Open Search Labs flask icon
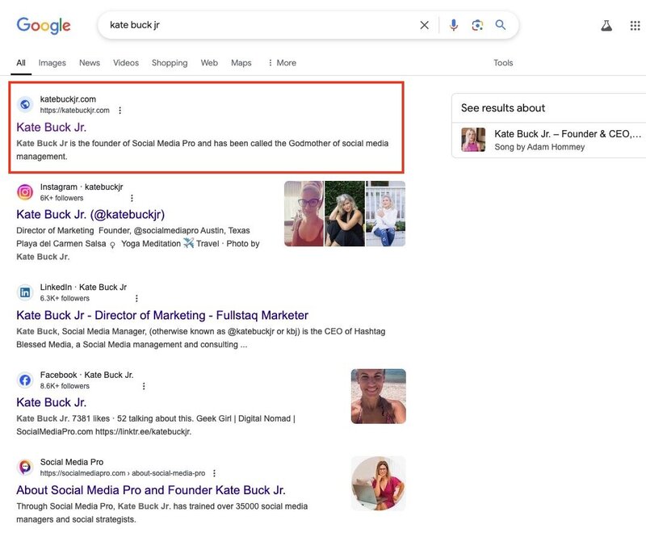646x533 pixels. point(606,26)
